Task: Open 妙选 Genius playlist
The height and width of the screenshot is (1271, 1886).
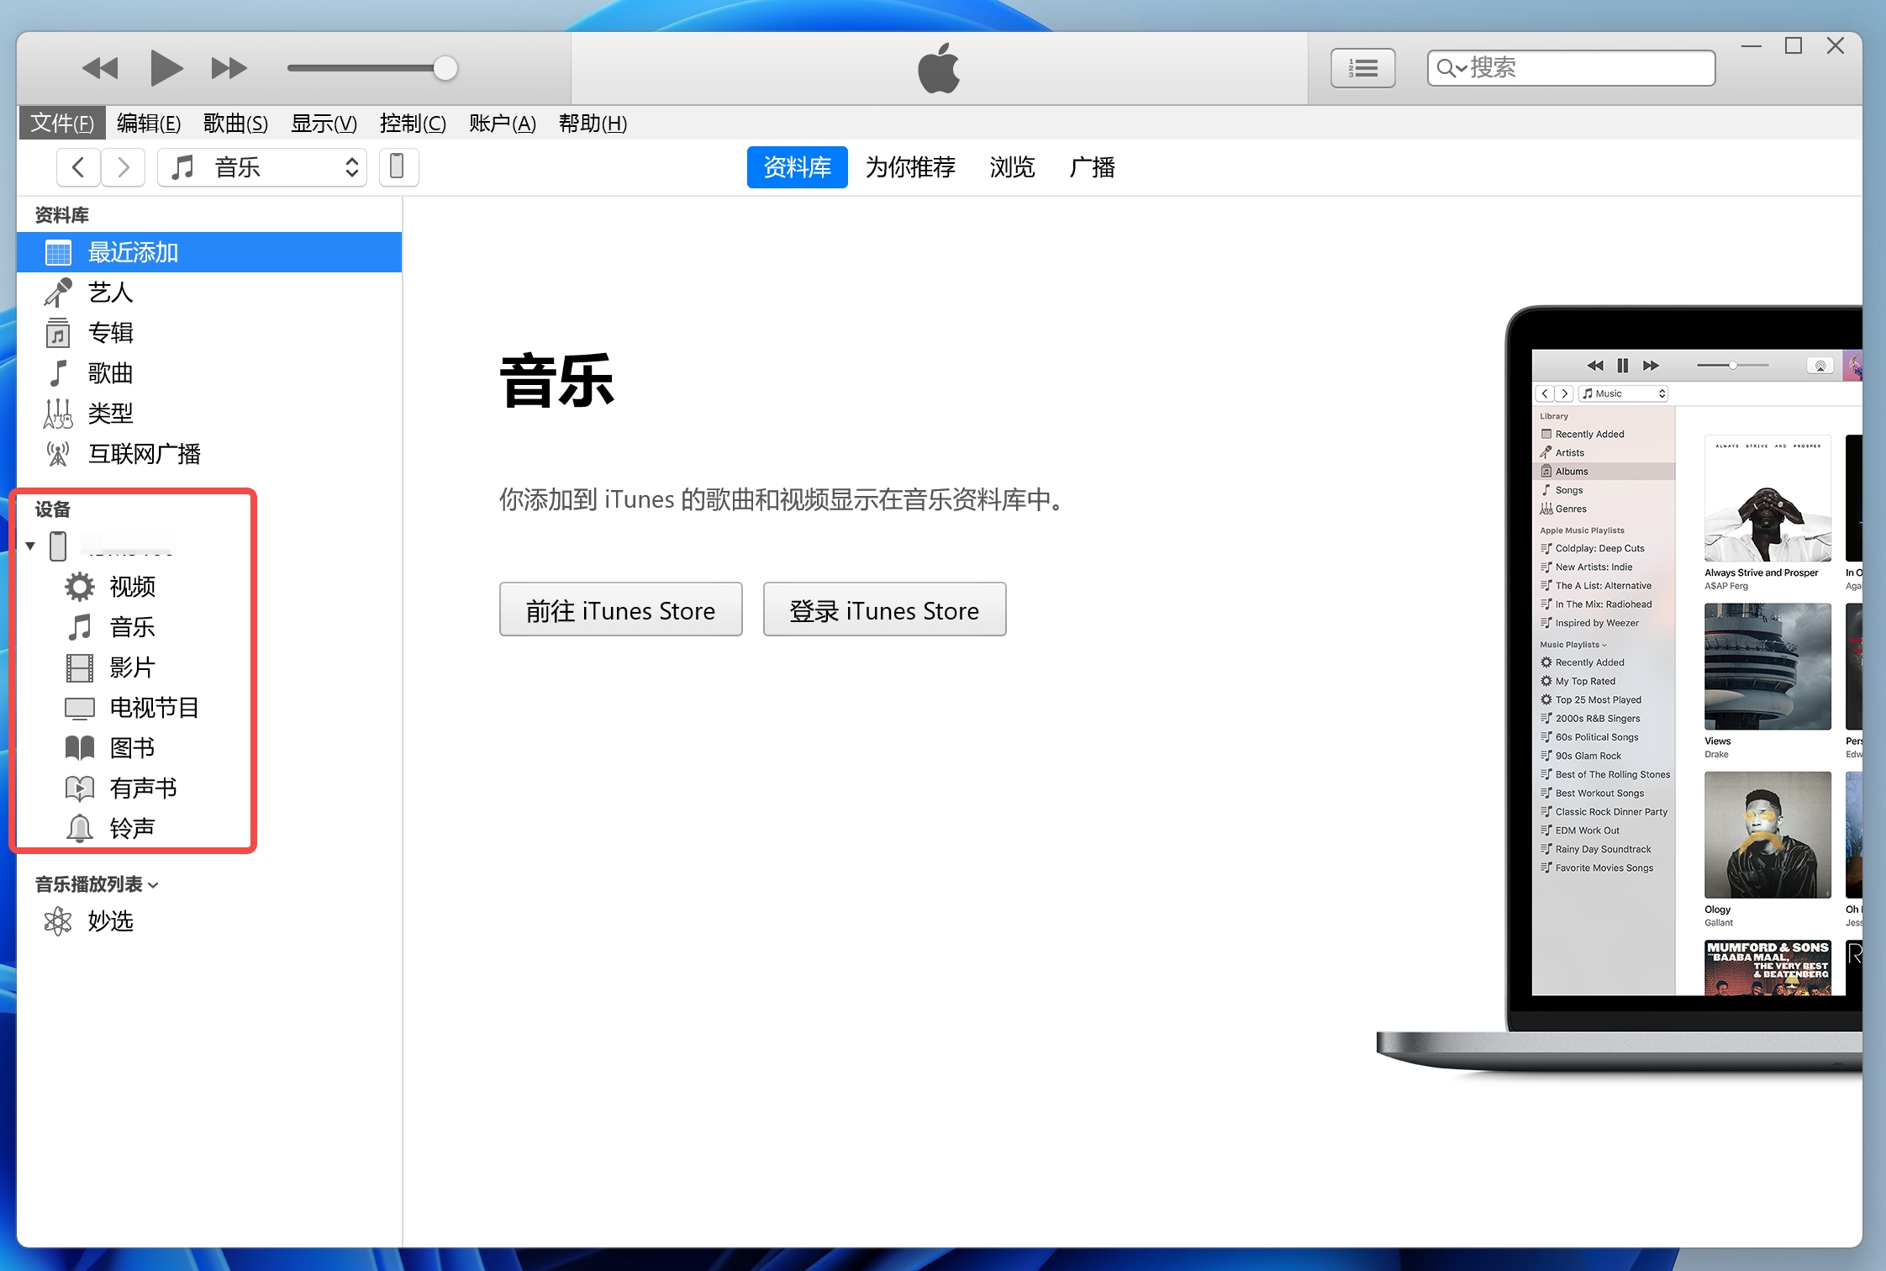Action: pyautogui.click(x=110, y=921)
